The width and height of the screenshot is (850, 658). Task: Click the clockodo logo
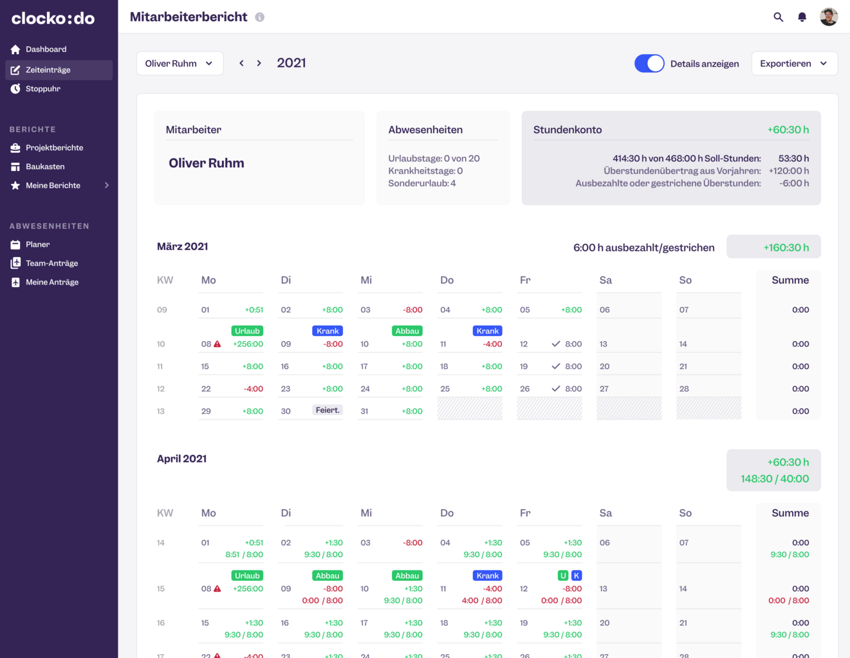pos(53,18)
